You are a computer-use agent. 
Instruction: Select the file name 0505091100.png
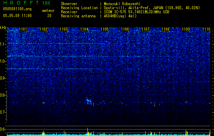tap(17, 9)
